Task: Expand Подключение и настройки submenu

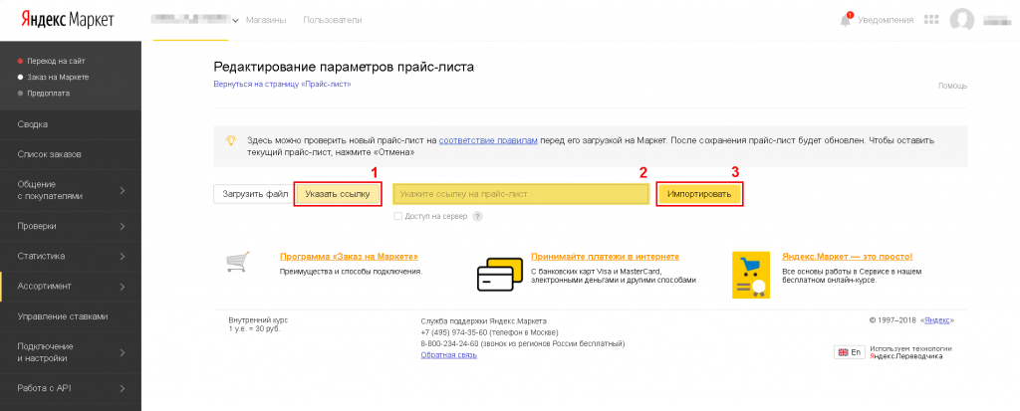Action: (123, 352)
